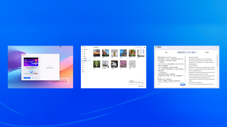Open the gear settings icon in the gallery window
Viewport: 227px width, 127px height.
pyautogui.click(x=144, y=47)
